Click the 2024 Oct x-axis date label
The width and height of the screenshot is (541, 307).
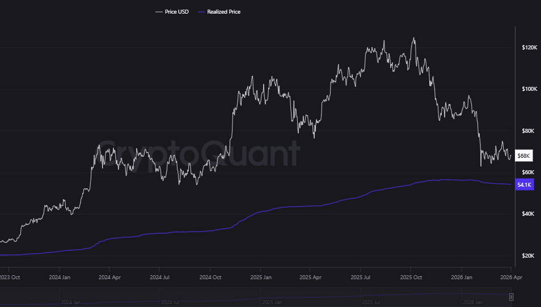[209, 277]
